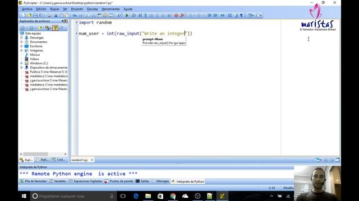Open the Archivo menu
This screenshot has height=201, width=359.
click(x=27, y=9)
